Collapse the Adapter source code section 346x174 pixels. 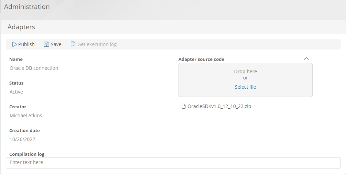click(x=306, y=59)
